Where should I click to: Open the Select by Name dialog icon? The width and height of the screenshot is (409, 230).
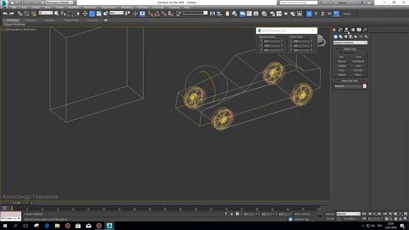pos(63,13)
